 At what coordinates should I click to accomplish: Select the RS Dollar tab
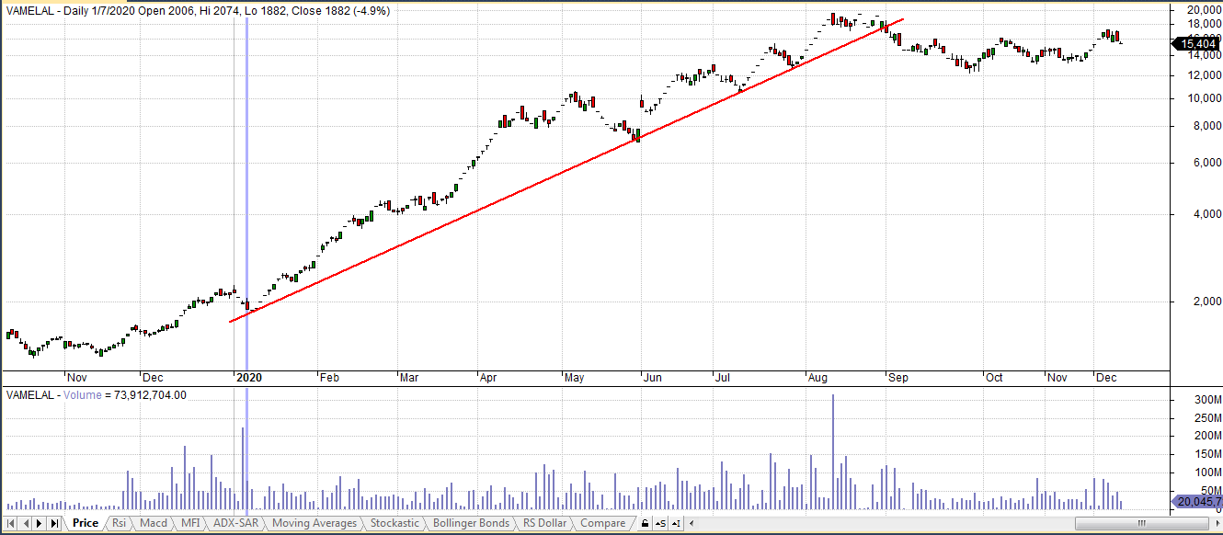click(x=545, y=523)
